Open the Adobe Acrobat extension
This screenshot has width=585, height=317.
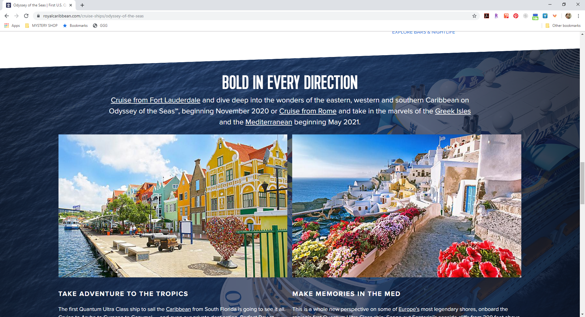click(487, 16)
